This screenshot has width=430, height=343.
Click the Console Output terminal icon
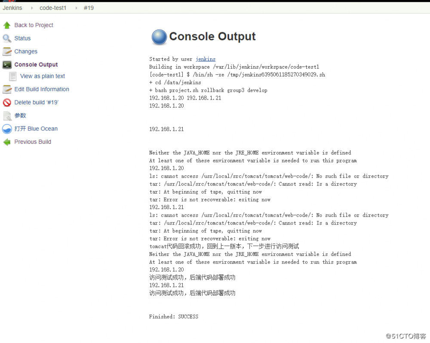(6, 64)
